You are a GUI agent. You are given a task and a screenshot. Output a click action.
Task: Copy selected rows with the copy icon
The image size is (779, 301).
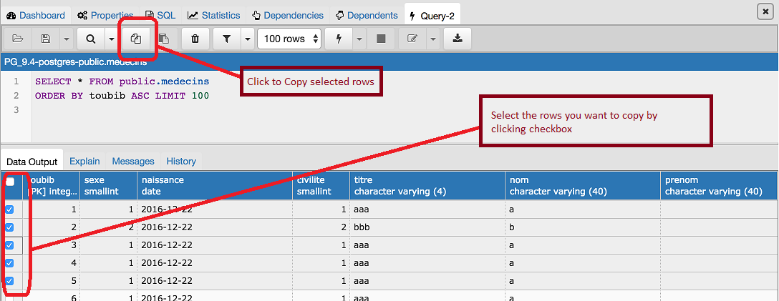(x=135, y=39)
